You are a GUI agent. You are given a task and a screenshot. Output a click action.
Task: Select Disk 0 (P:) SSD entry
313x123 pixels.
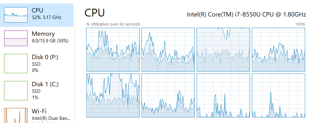pos(37,64)
